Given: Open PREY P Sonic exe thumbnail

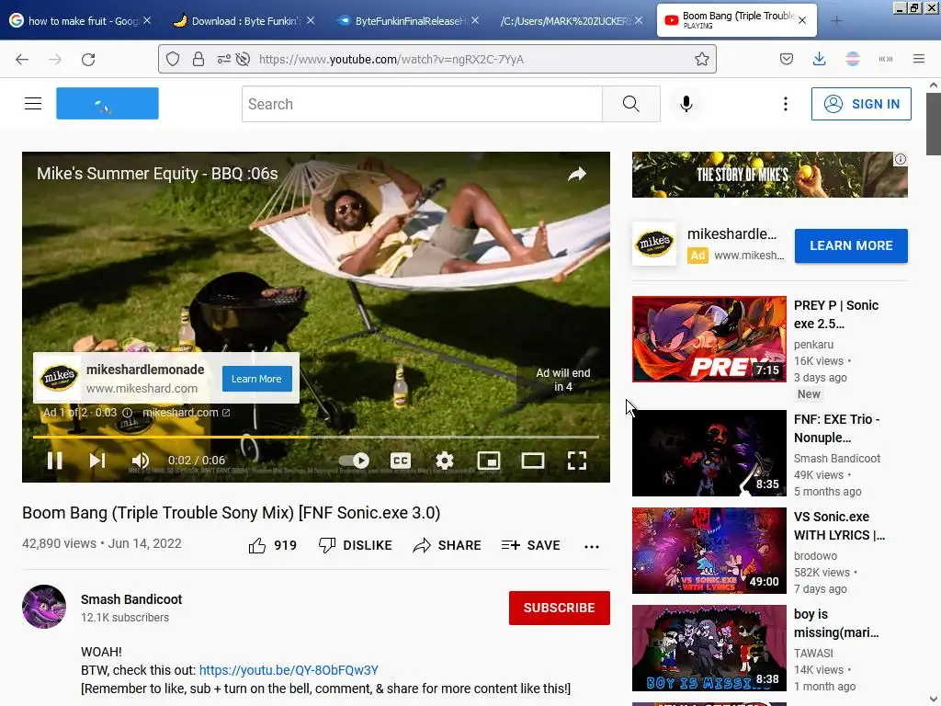Looking at the screenshot, I should click(x=709, y=338).
